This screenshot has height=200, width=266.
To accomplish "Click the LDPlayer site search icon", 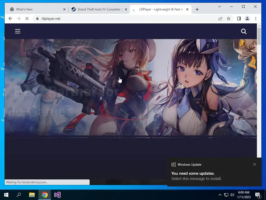I will pos(244,31).
